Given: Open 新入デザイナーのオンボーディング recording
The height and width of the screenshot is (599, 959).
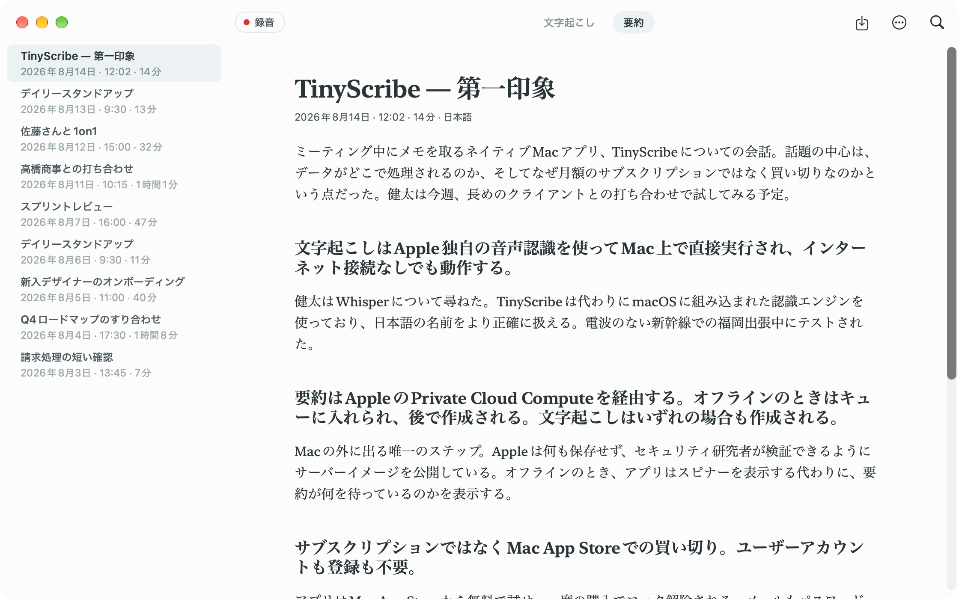Looking at the screenshot, I should tap(114, 289).
